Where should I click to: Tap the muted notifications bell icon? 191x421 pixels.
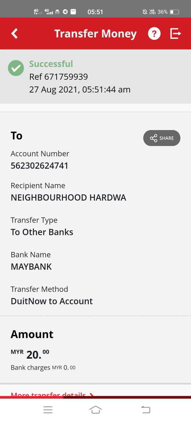coord(145,12)
